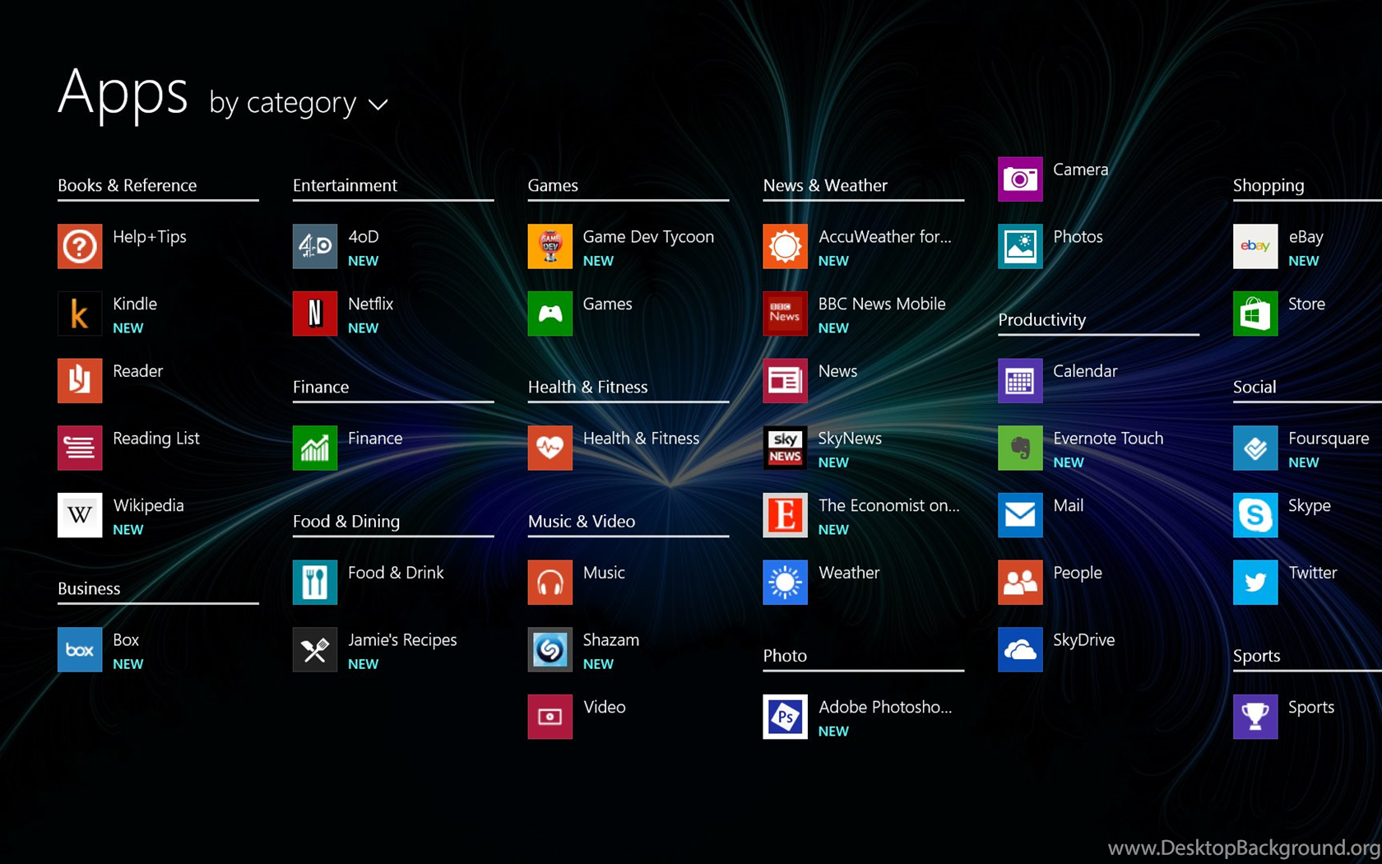Viewport: 1382px width, 864px height.
Task: Open the Netflix icon
Action: coord(315,314)
